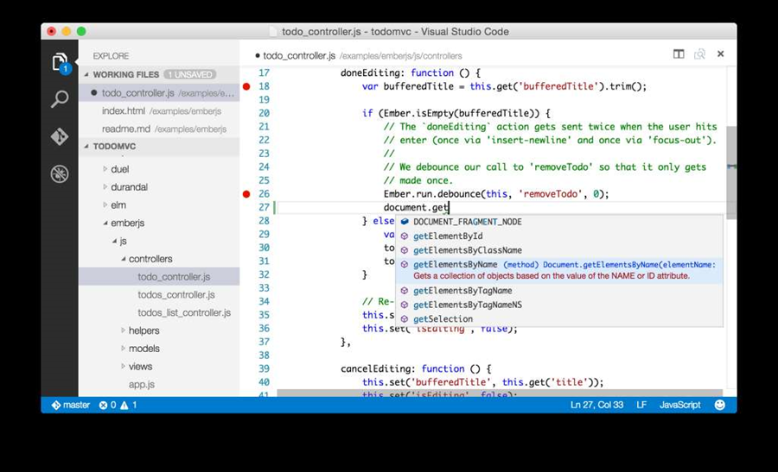Click the cancelEditing function name
778x472 pixels.
(378, 368)
